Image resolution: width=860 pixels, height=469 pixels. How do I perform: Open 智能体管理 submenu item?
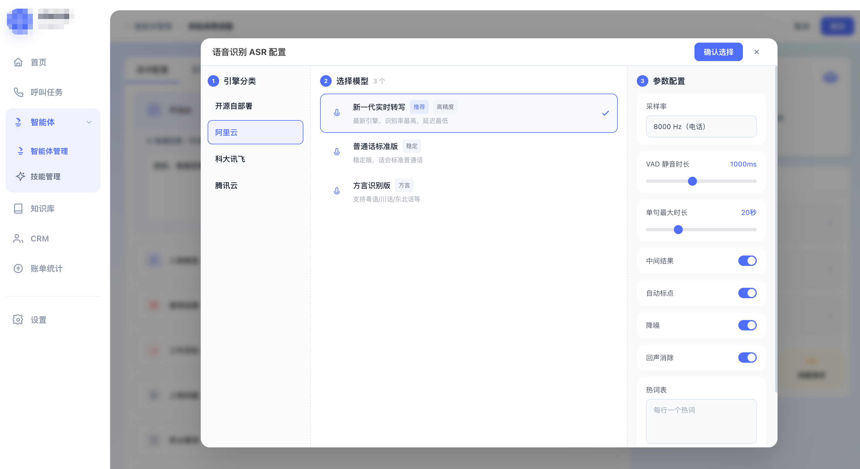(53, 151)
